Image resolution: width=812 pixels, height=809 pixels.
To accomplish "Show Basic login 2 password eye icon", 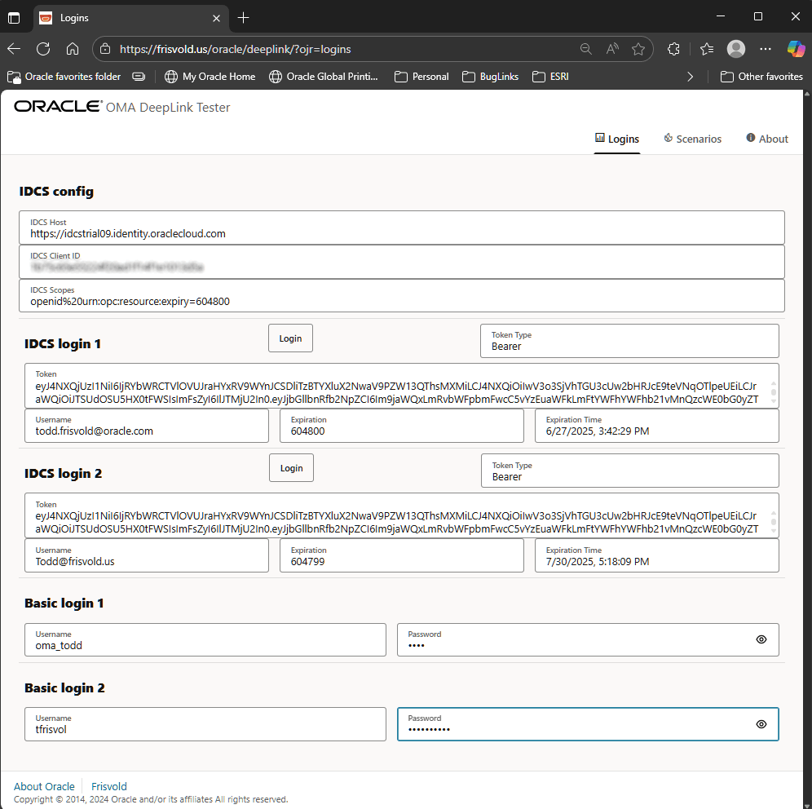I will [x=761, y=724].
